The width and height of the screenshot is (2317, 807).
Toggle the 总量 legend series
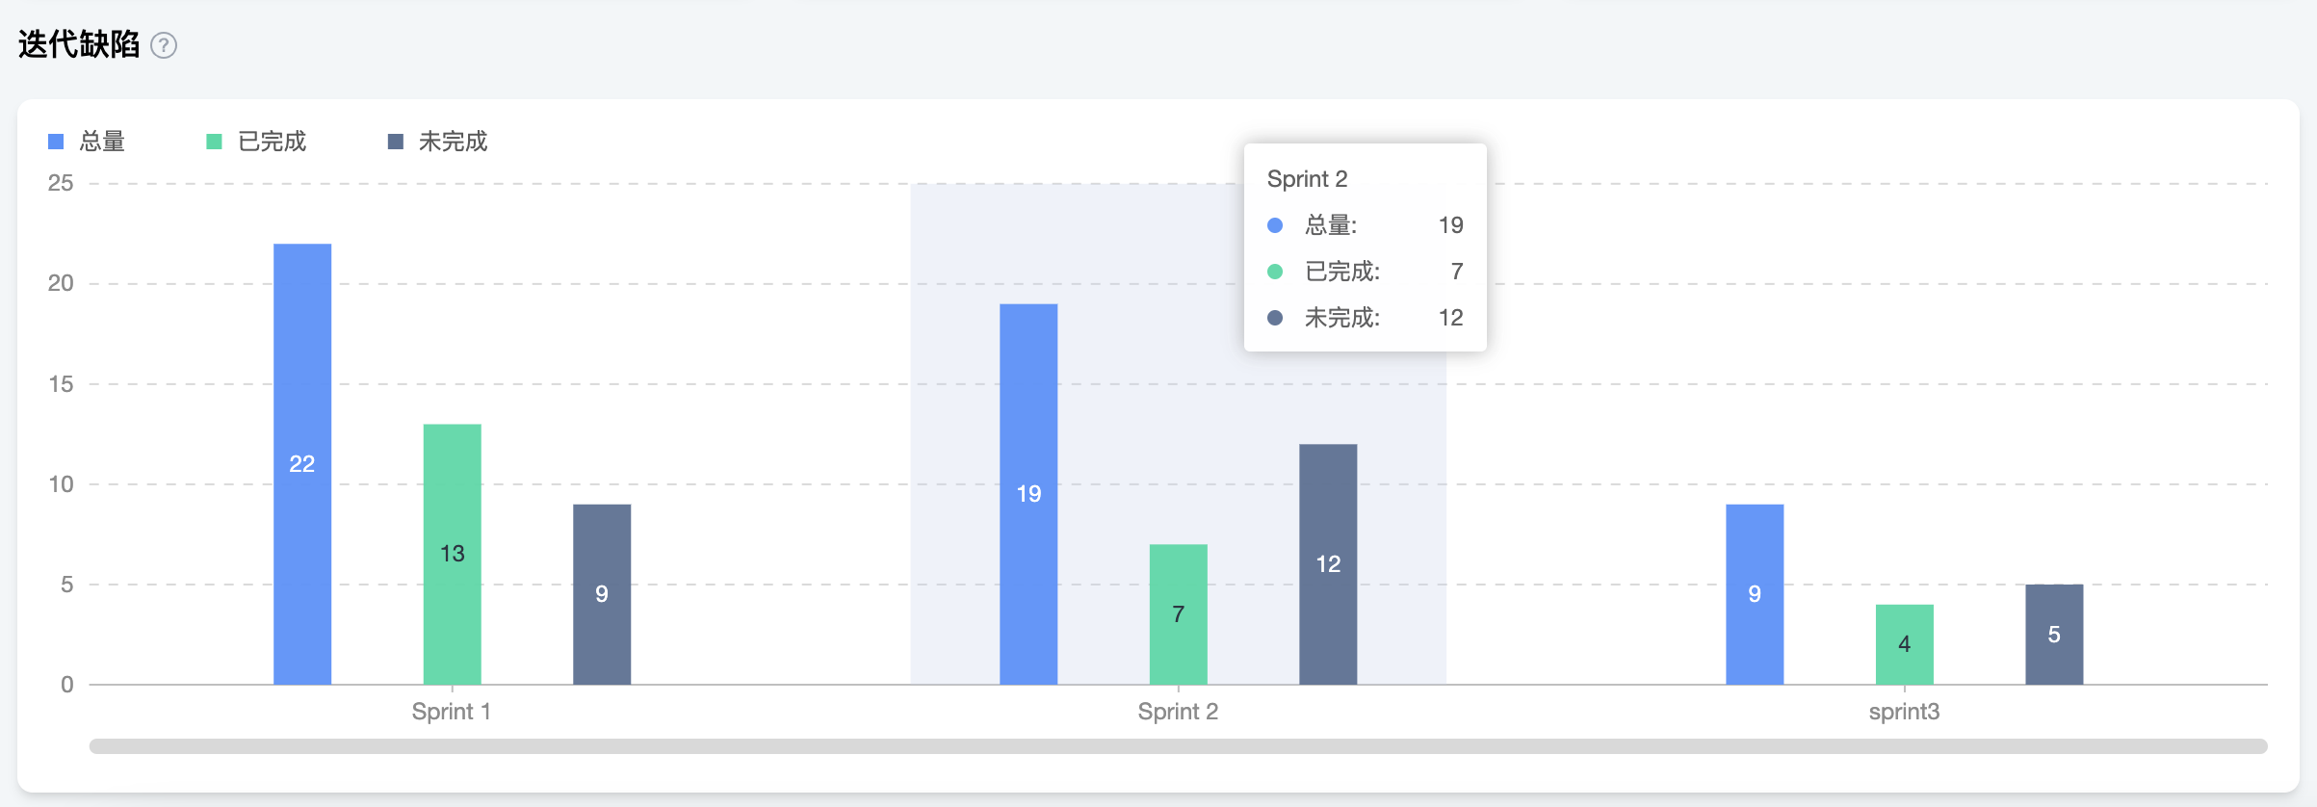coord(101,142)
